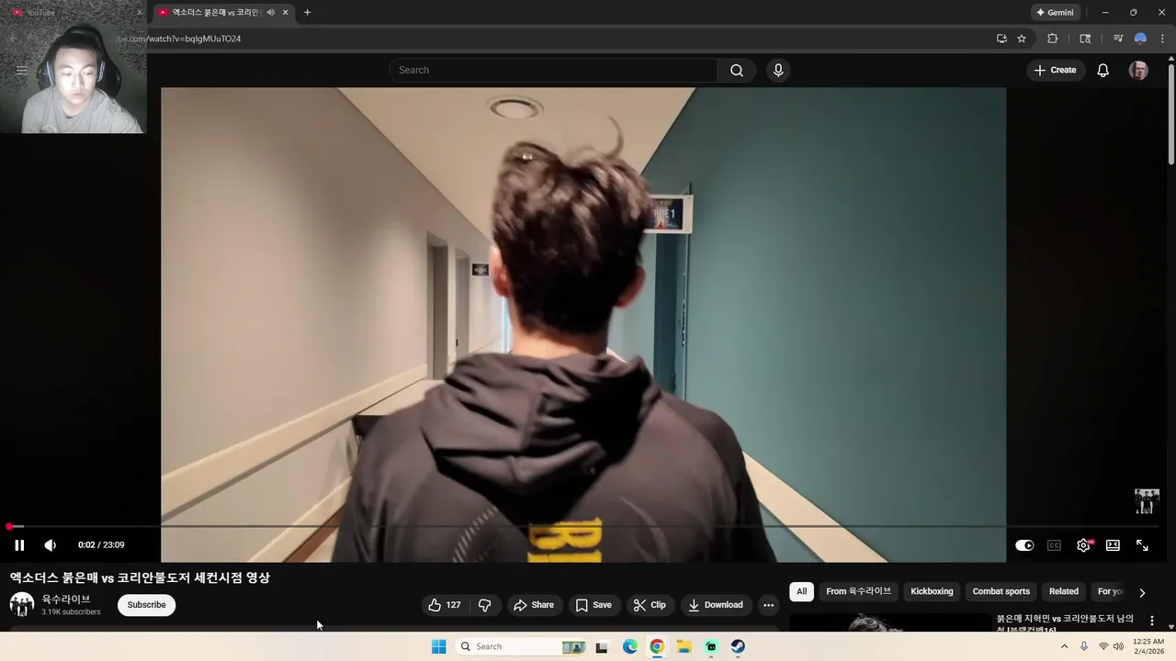Image resolution: width=1176 pixels, height=661 pixels.
Task: Open the 육수라이브 channel name link
Action: coord(66,599)
